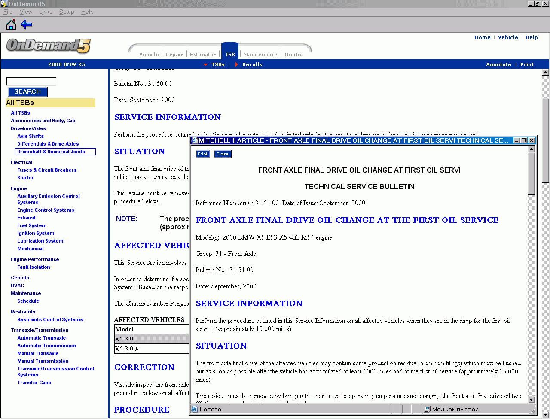Image resolution: width=550 pixels, height=419 pixels.
Task: Open the Setup menu
Action: 67,12
